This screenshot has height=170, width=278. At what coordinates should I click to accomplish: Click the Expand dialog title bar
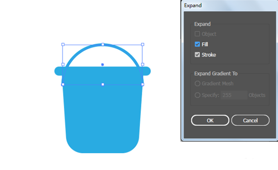[229, 6]
